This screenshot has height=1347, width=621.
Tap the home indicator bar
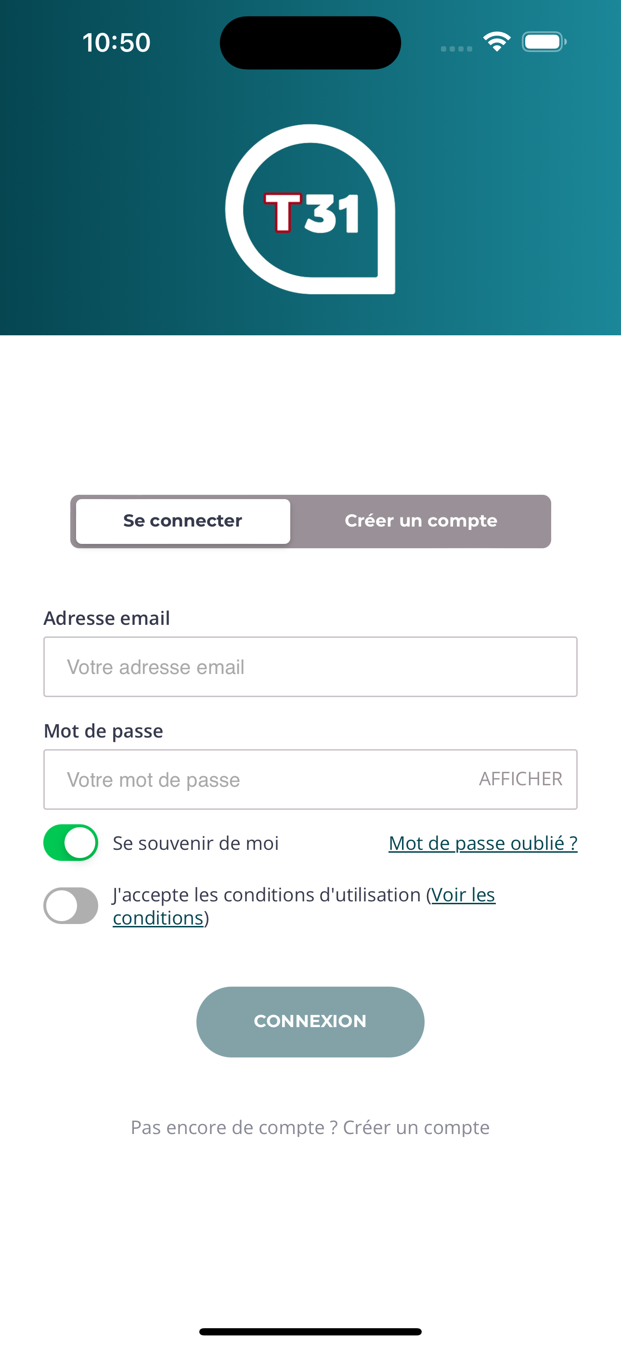[x=310, y=1332]
